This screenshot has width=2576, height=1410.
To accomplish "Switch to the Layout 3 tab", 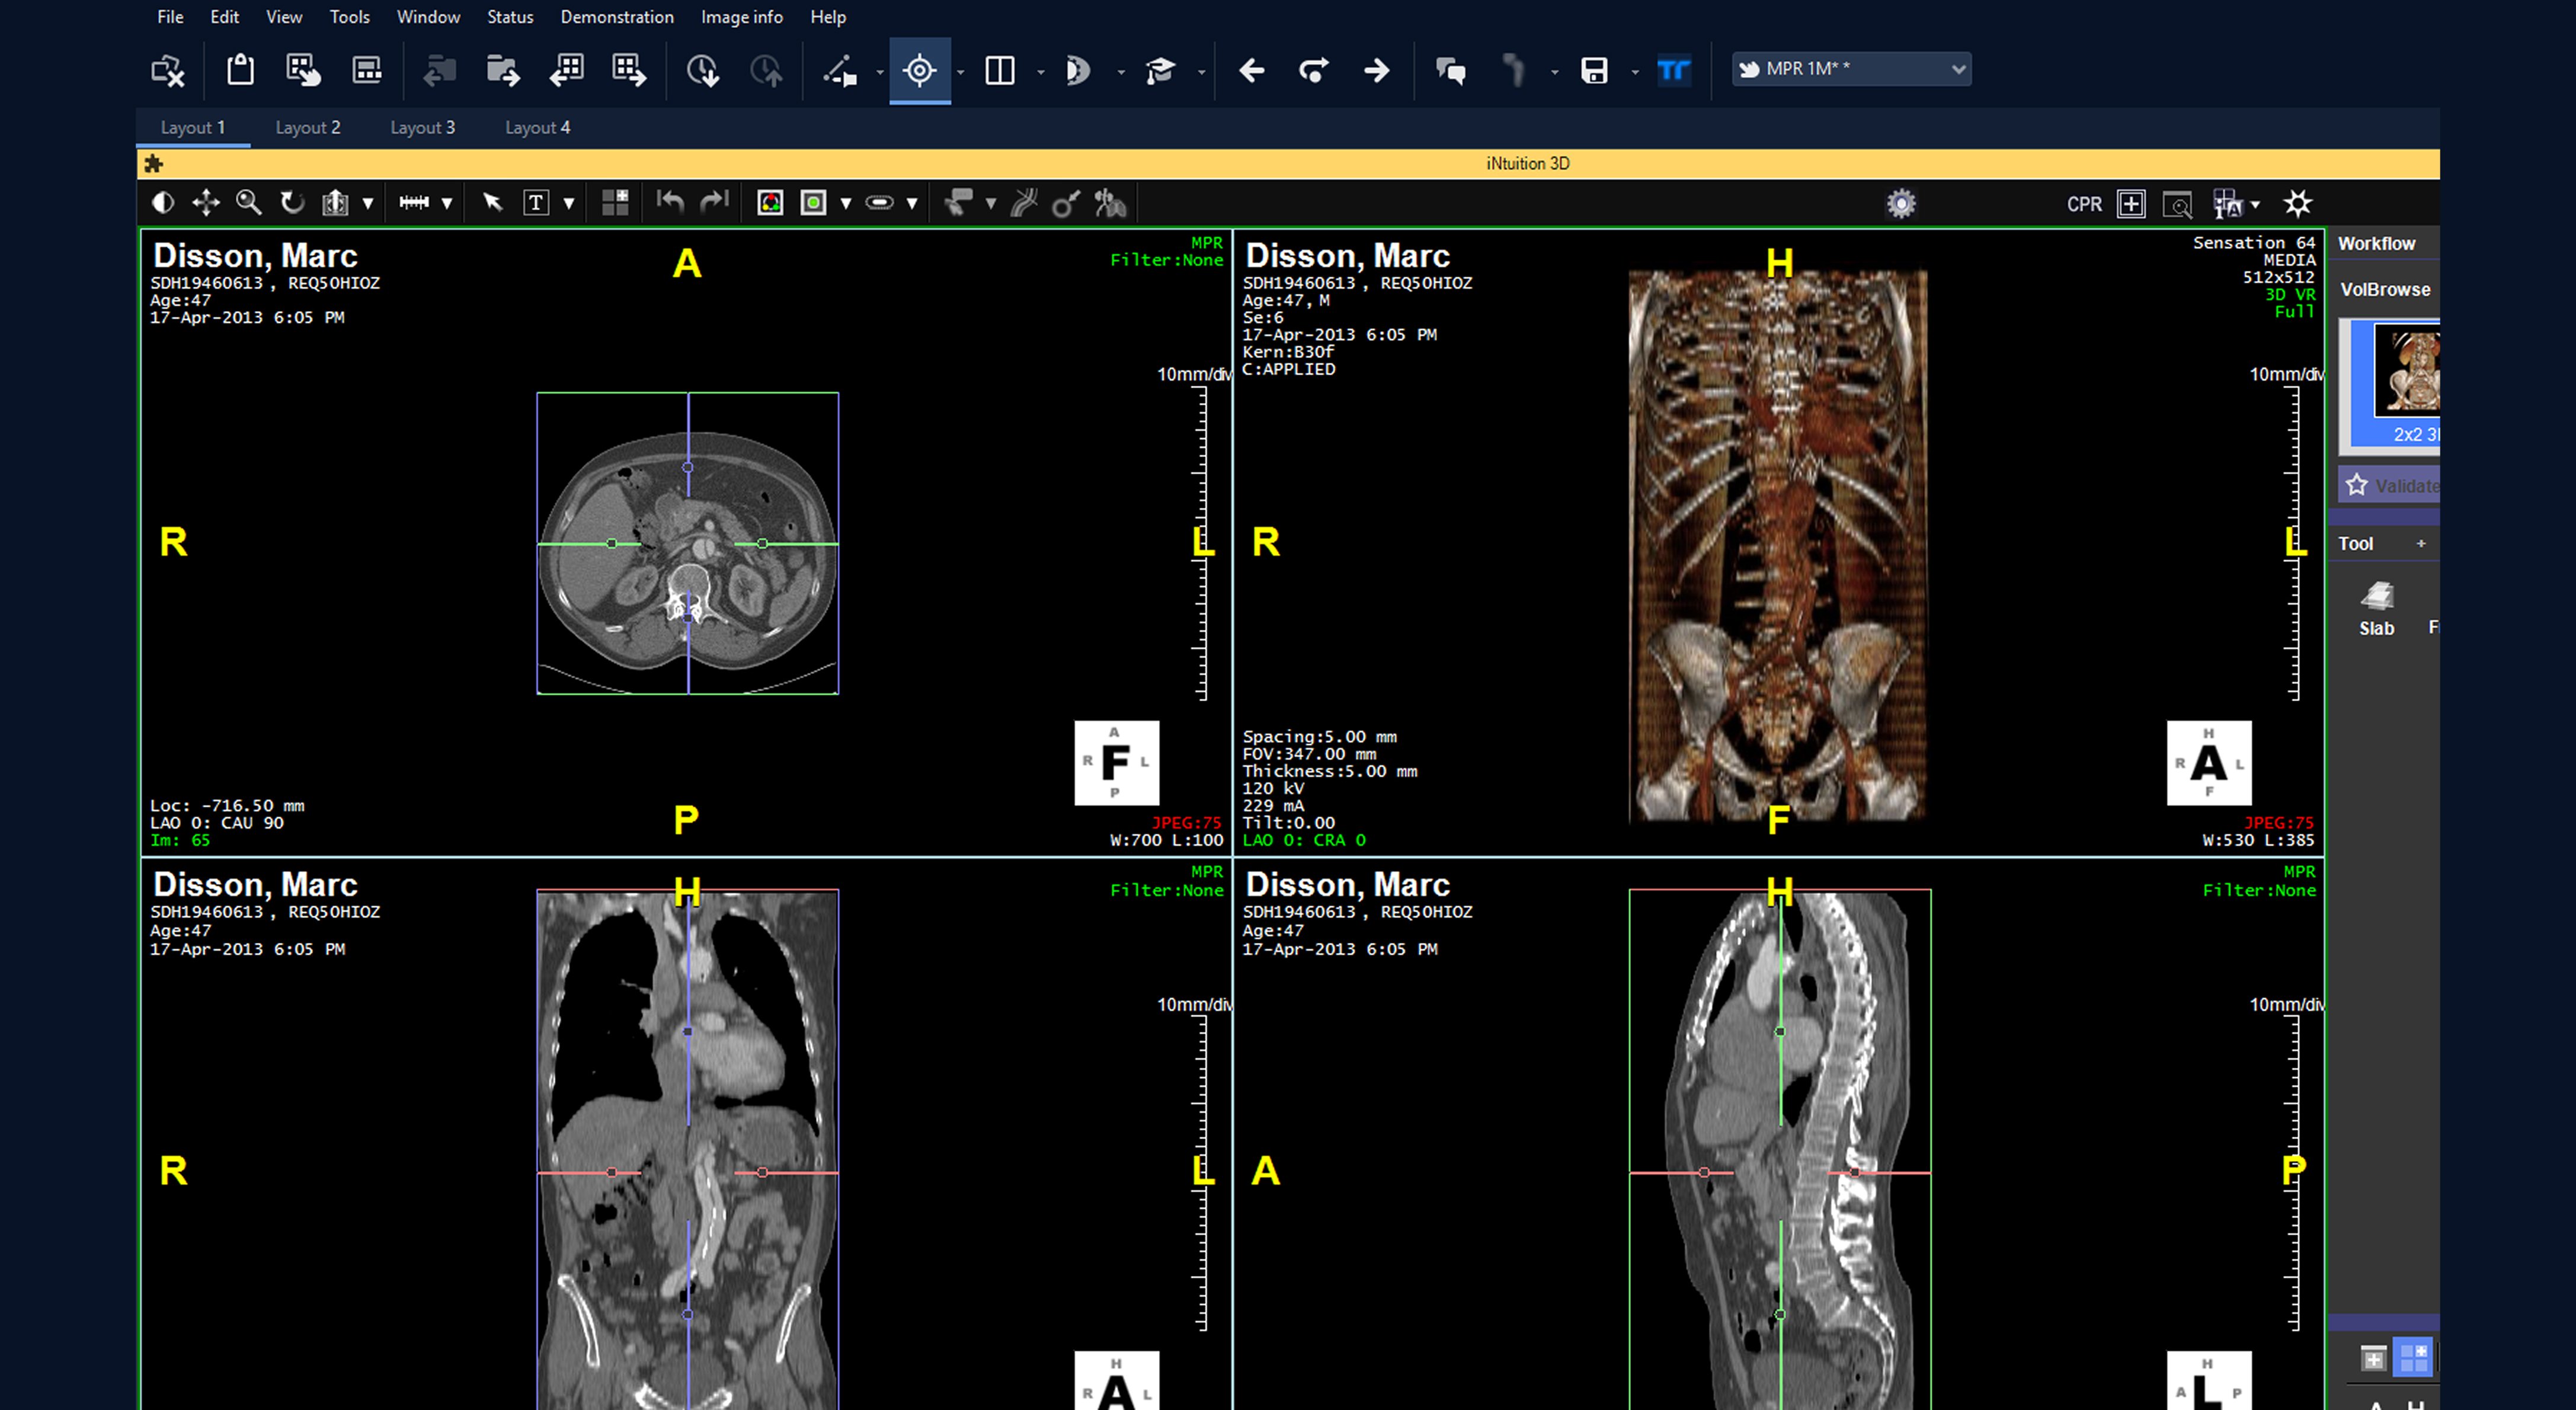I will click(423, 127).
